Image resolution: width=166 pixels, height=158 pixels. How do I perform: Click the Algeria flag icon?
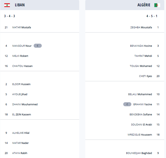[157, 5]
